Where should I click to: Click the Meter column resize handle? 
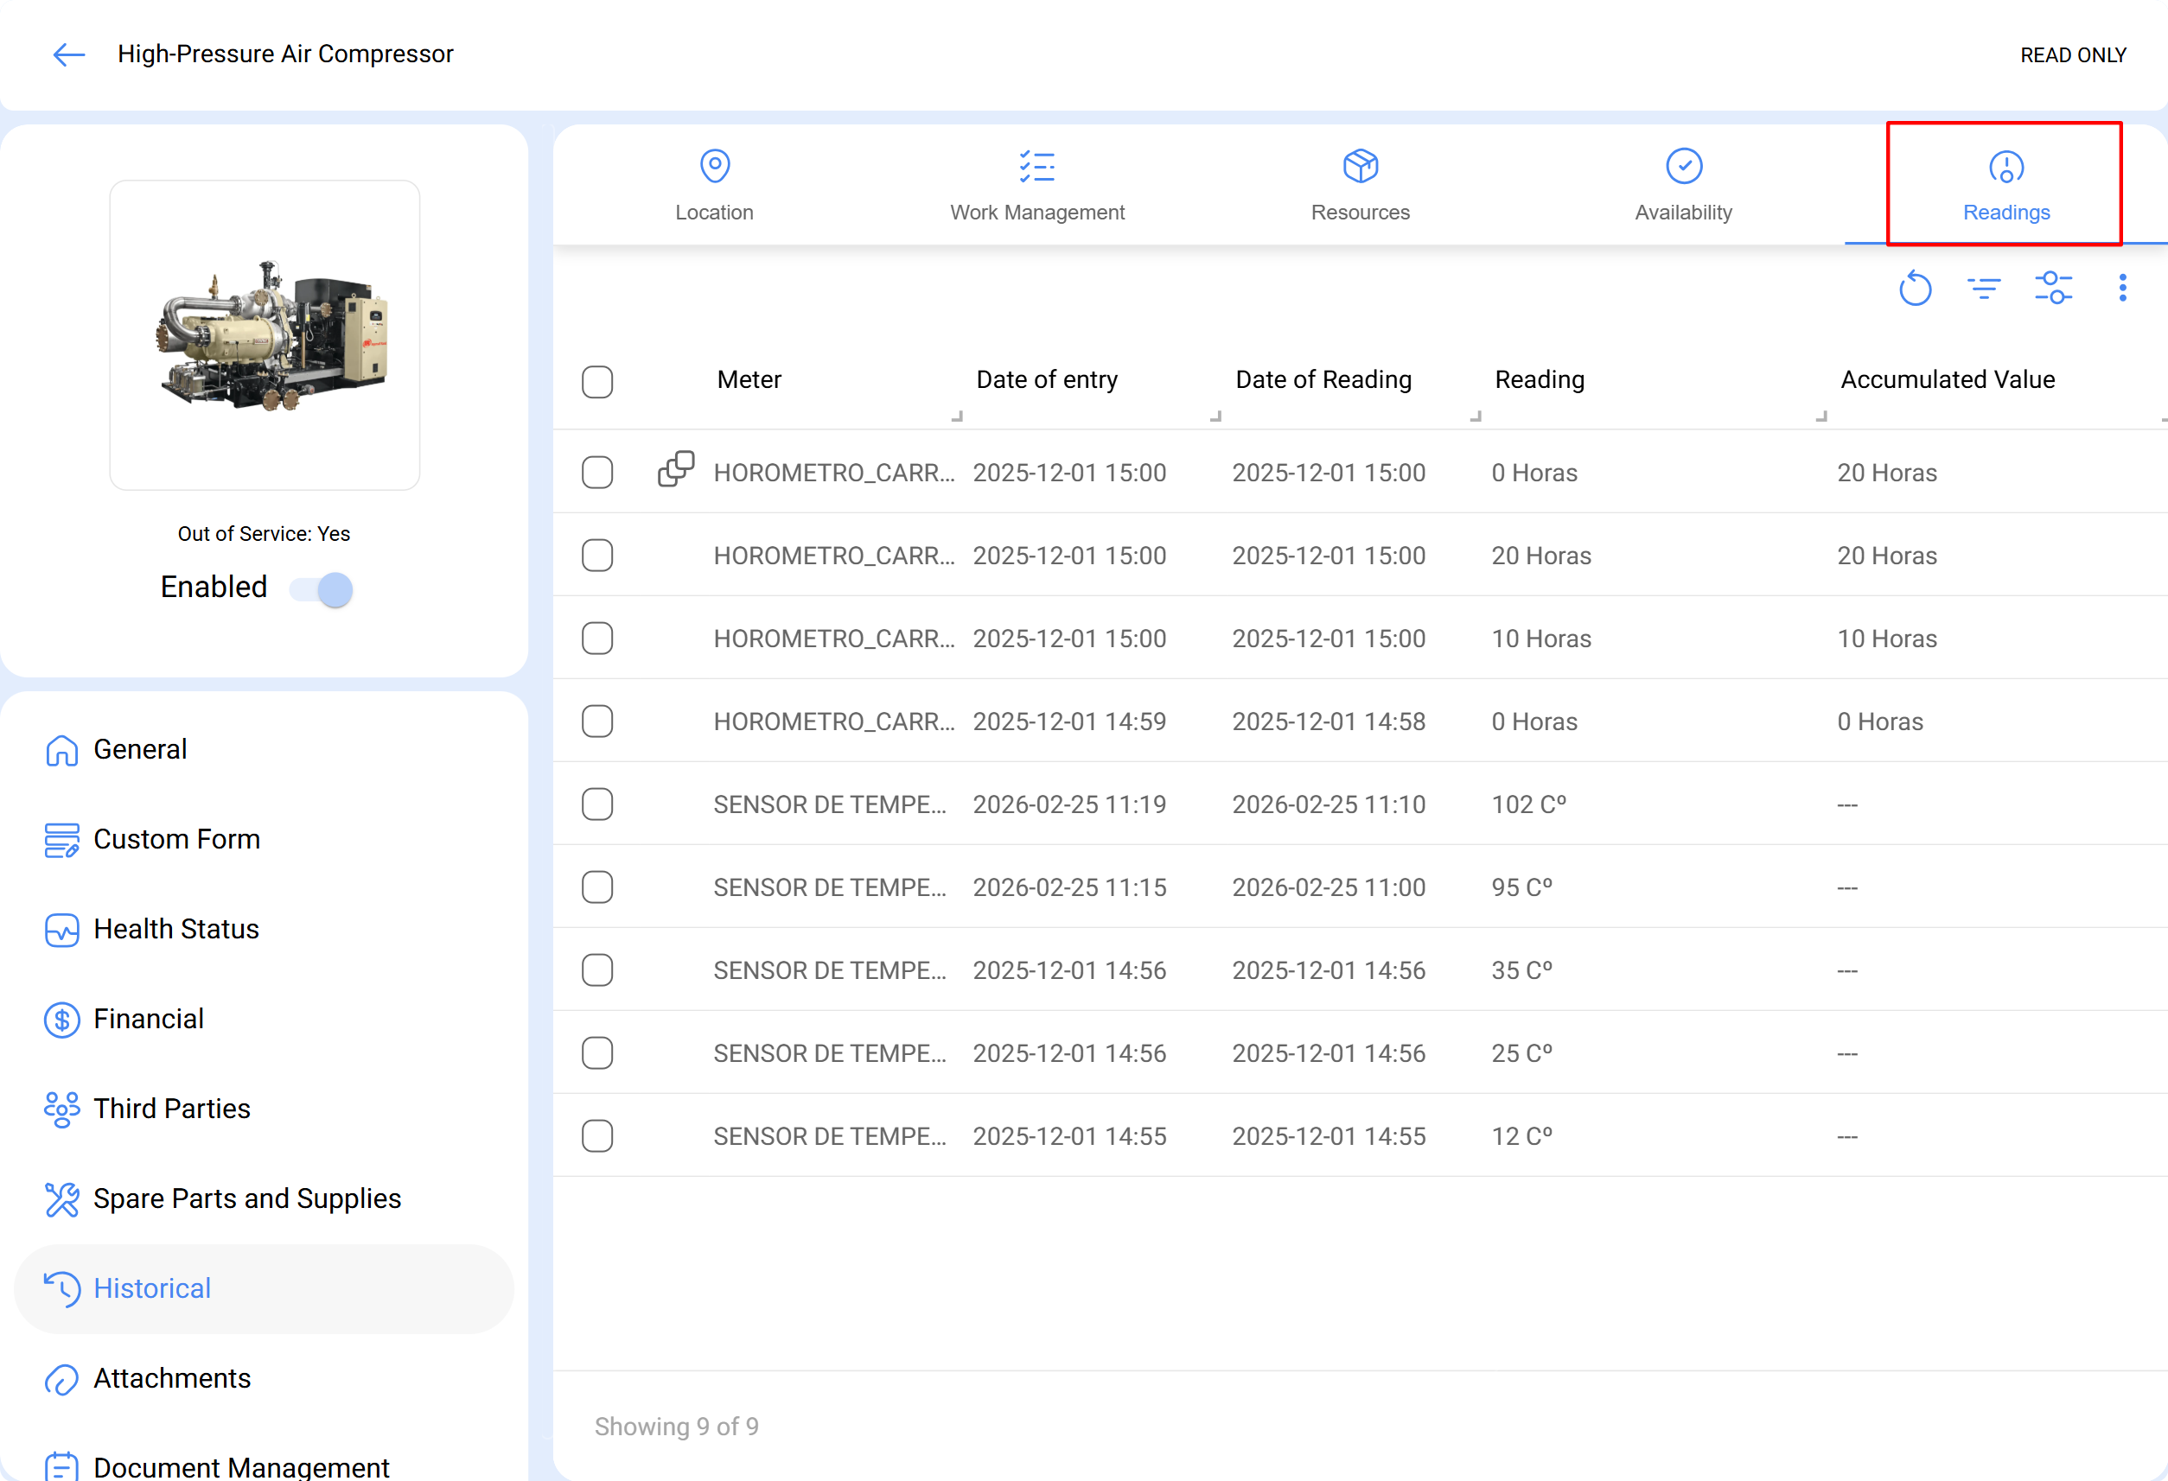[x=956, y=416]
